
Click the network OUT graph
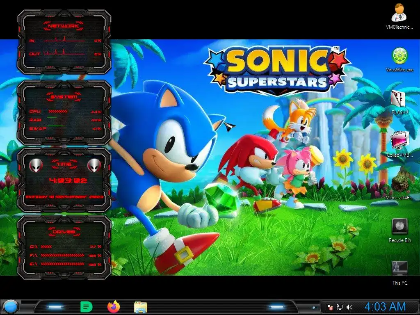tap(64, 52)
